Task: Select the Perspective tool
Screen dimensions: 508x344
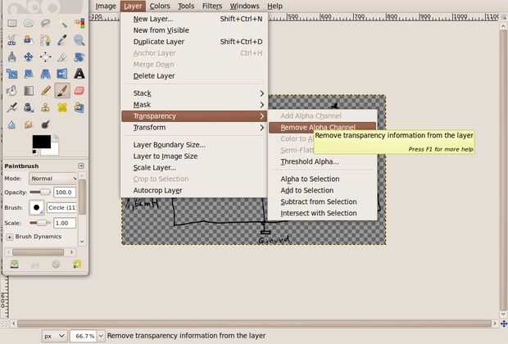Action: point(45,74)
